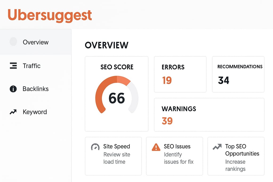Open SEO Issues identify issues card

click(x=174, y=156)
